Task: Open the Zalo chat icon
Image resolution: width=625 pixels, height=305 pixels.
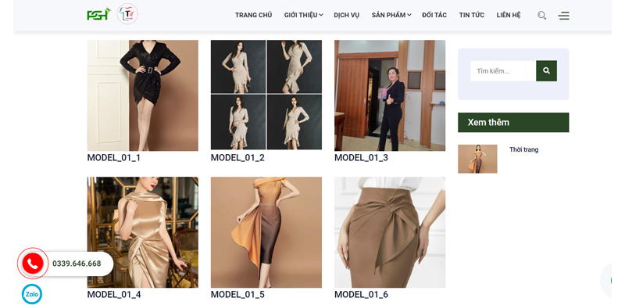Action: click(32, 294)
